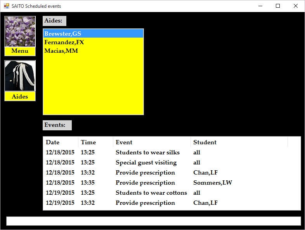This screenshot has height=230, width=305.
Task: Maximize the SAITO Scheduled events window
Action: 277,6
